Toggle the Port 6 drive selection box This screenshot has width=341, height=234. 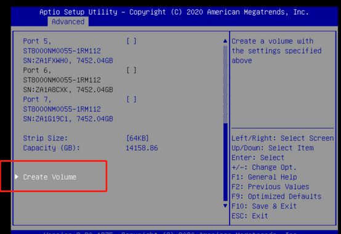[x=132, y=70]
